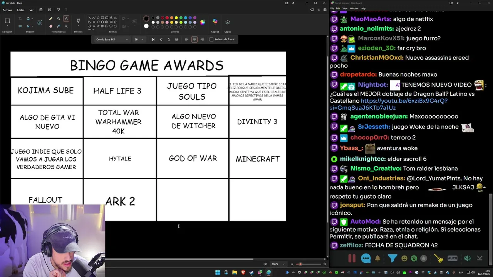Align text to the left

(x=186, y=39)
